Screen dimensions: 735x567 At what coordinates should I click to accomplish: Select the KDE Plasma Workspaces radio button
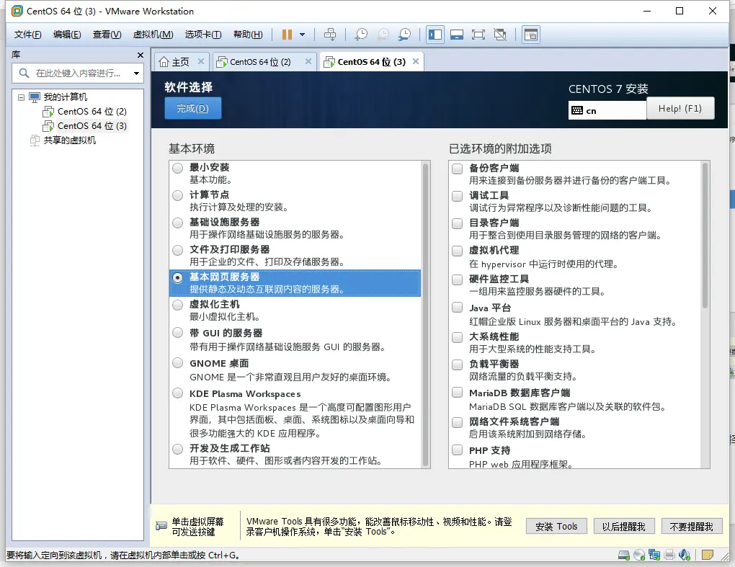pos(178,393)
